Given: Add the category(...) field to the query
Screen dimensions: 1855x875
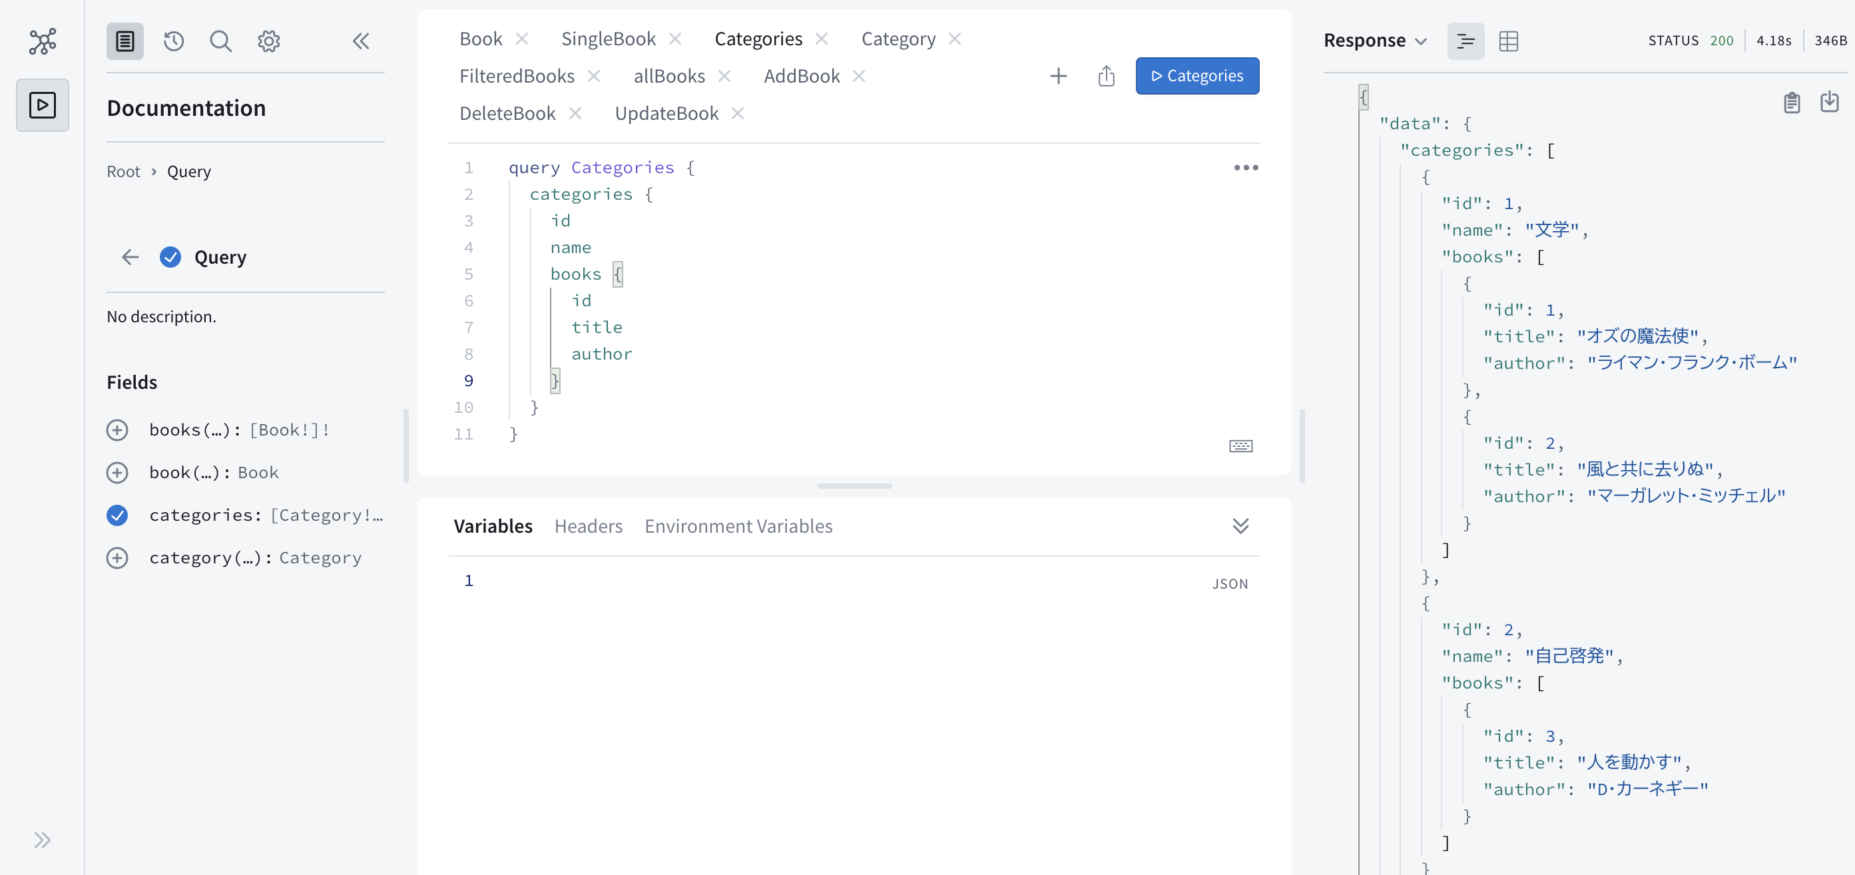Looking at the screenshot, I should [117, 557].
